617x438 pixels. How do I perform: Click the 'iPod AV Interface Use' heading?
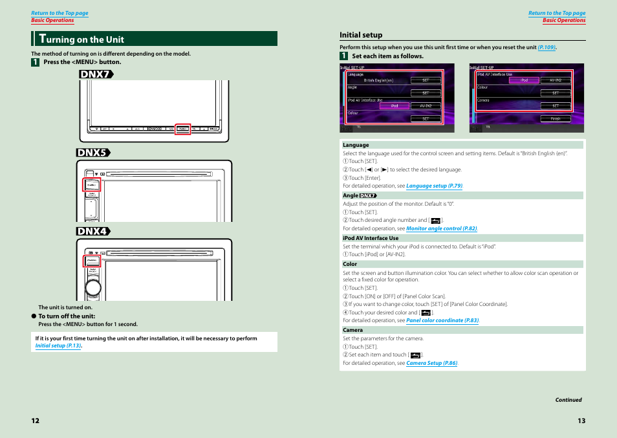click(x=371, y=238)
